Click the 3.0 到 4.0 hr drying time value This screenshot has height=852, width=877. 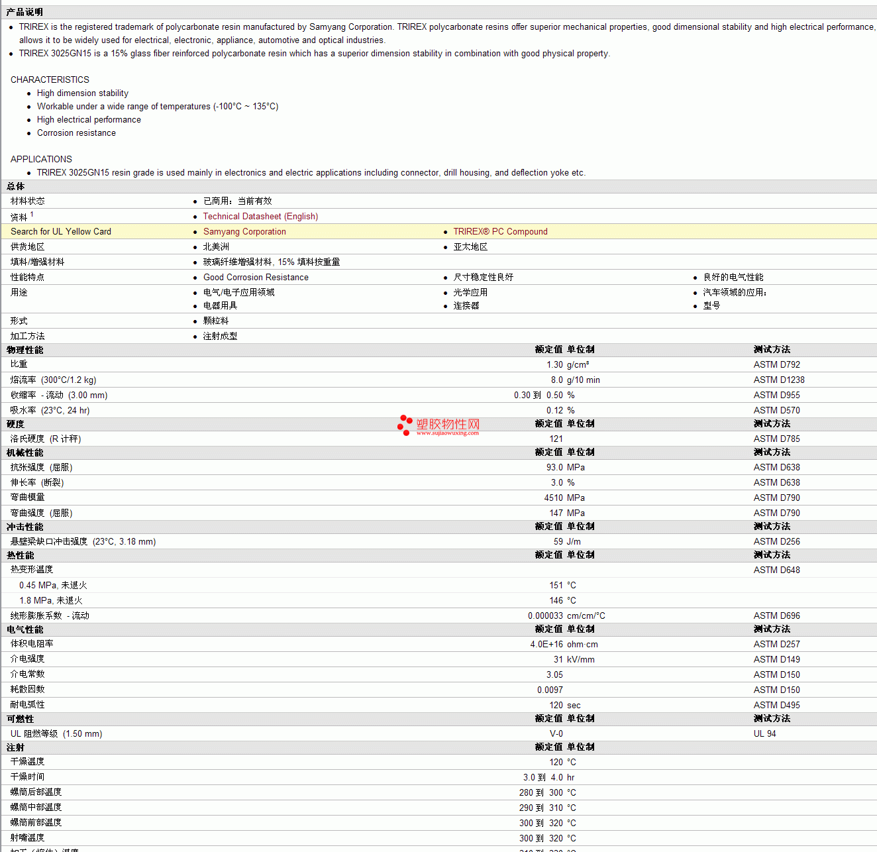548,778
